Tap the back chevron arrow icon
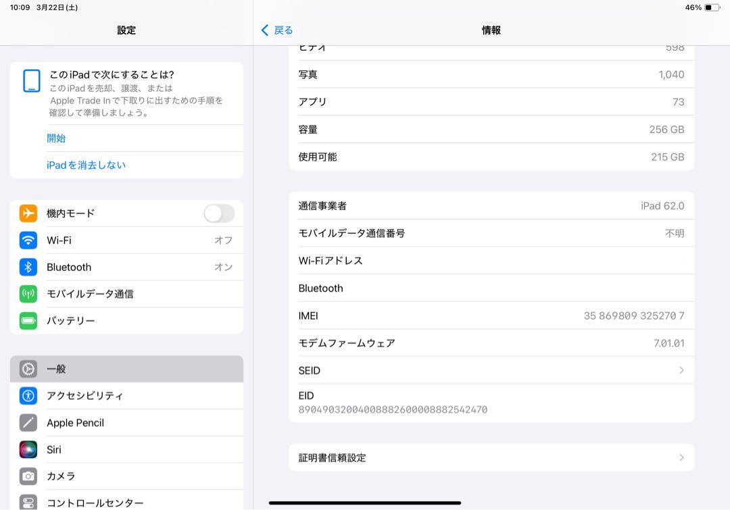Screen dimensions: 730x510 (265, 30)
